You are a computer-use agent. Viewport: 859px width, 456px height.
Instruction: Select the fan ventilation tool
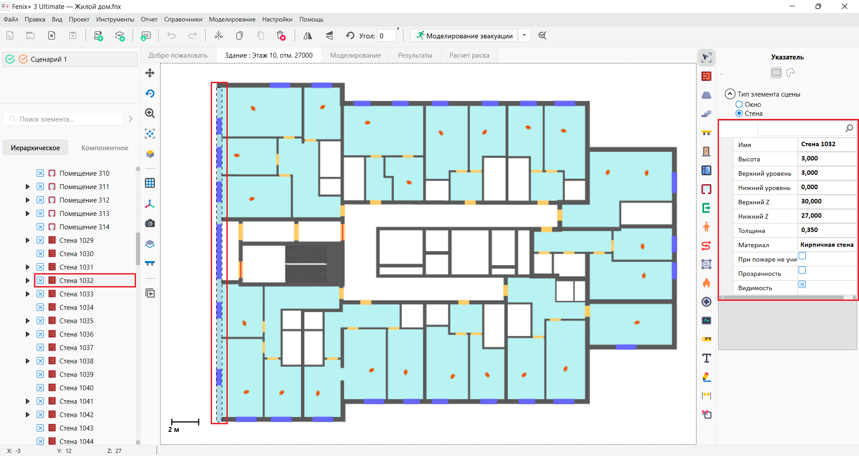coord(706,302)
